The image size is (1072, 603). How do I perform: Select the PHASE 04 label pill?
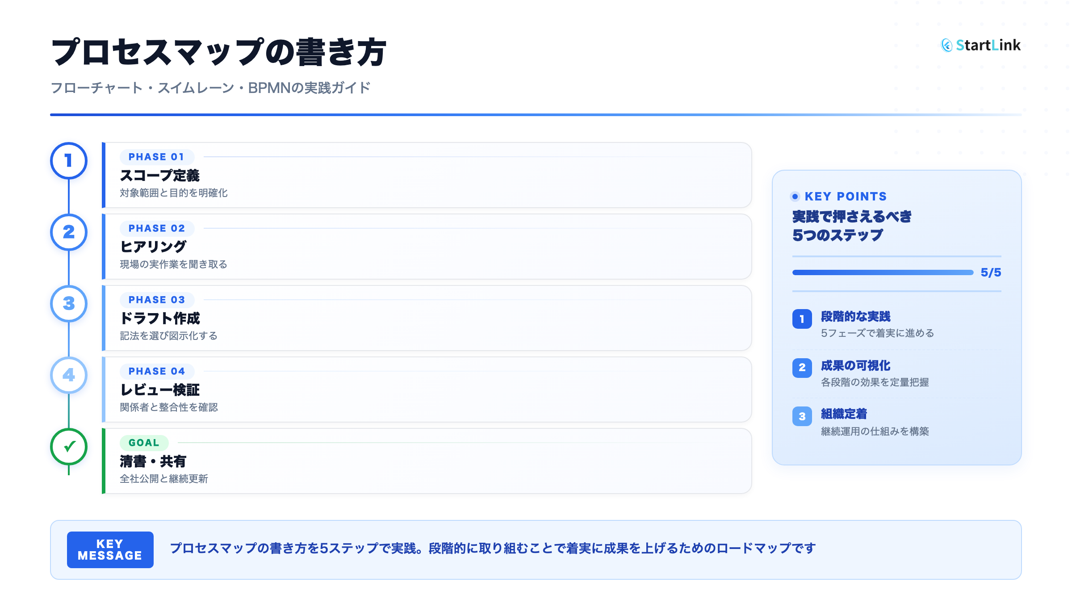156,371
